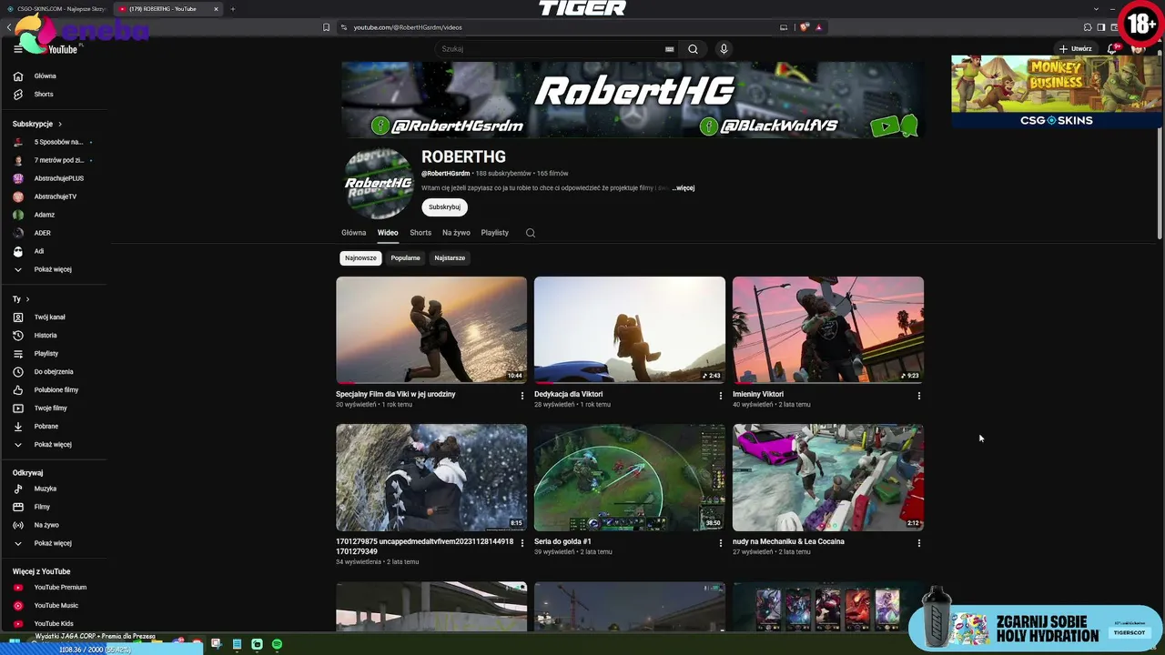Click the search magnifier button
The image size is (1165, 655).
(x=693, y=49)
